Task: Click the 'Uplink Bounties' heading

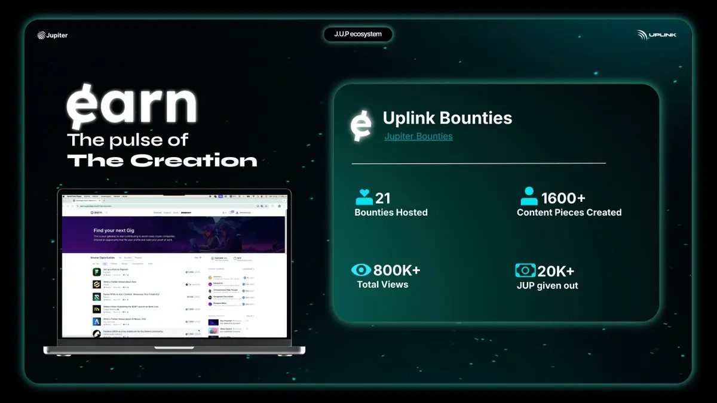Action: click(x=448, y=118)
